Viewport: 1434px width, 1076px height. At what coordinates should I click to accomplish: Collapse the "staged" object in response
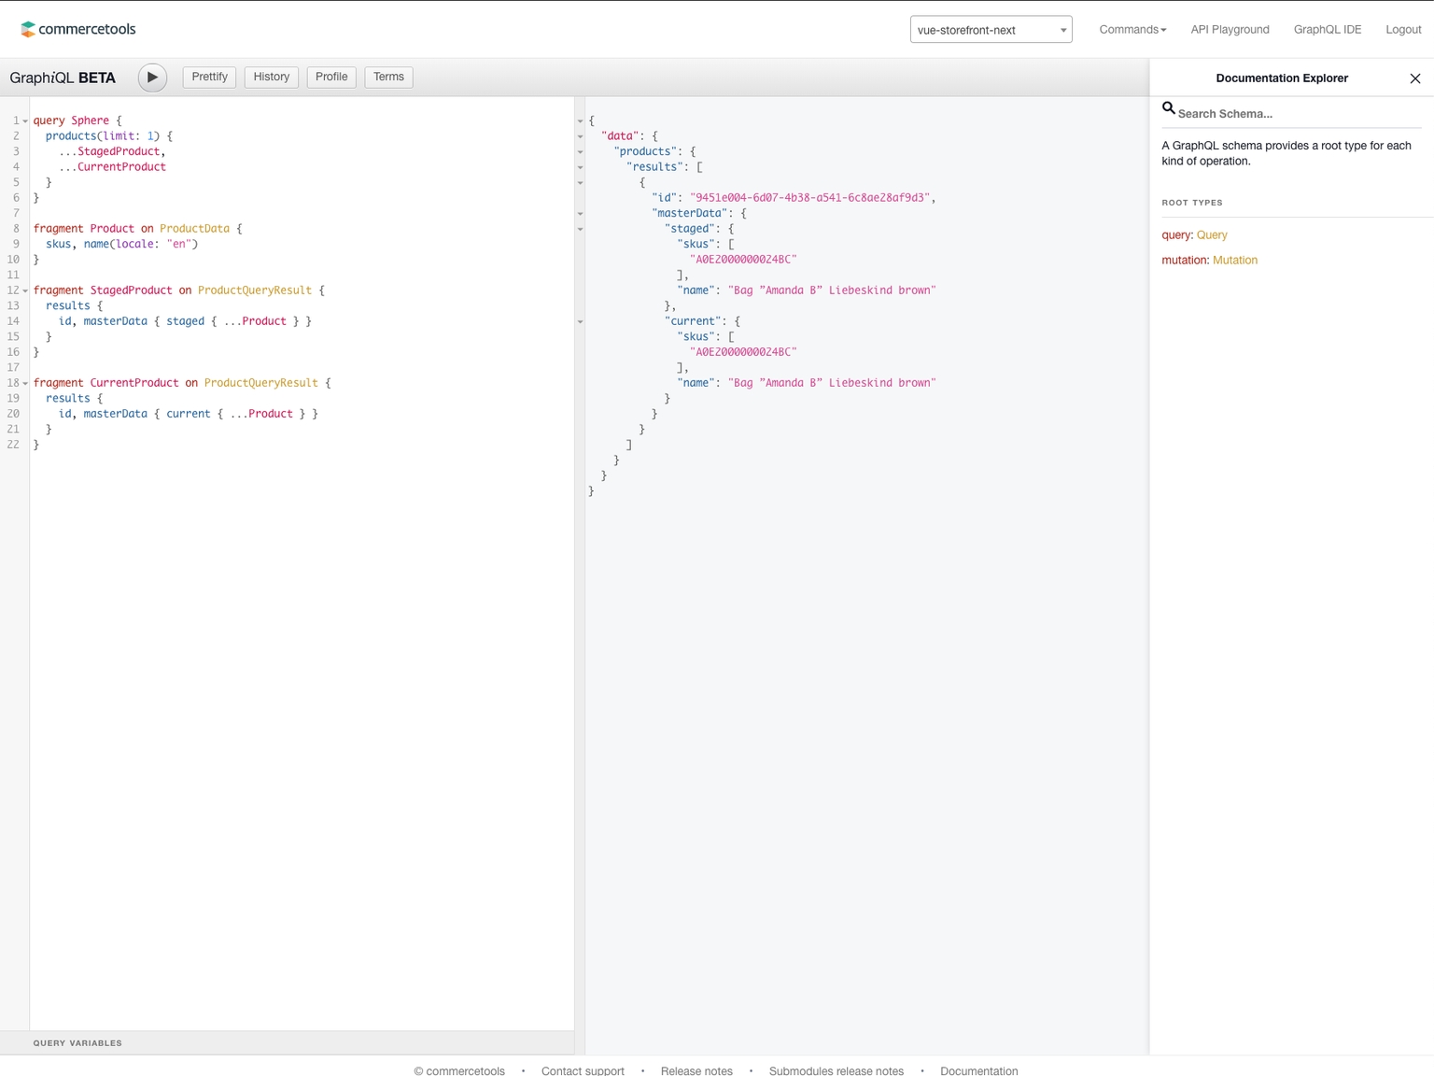click(580, 229)
